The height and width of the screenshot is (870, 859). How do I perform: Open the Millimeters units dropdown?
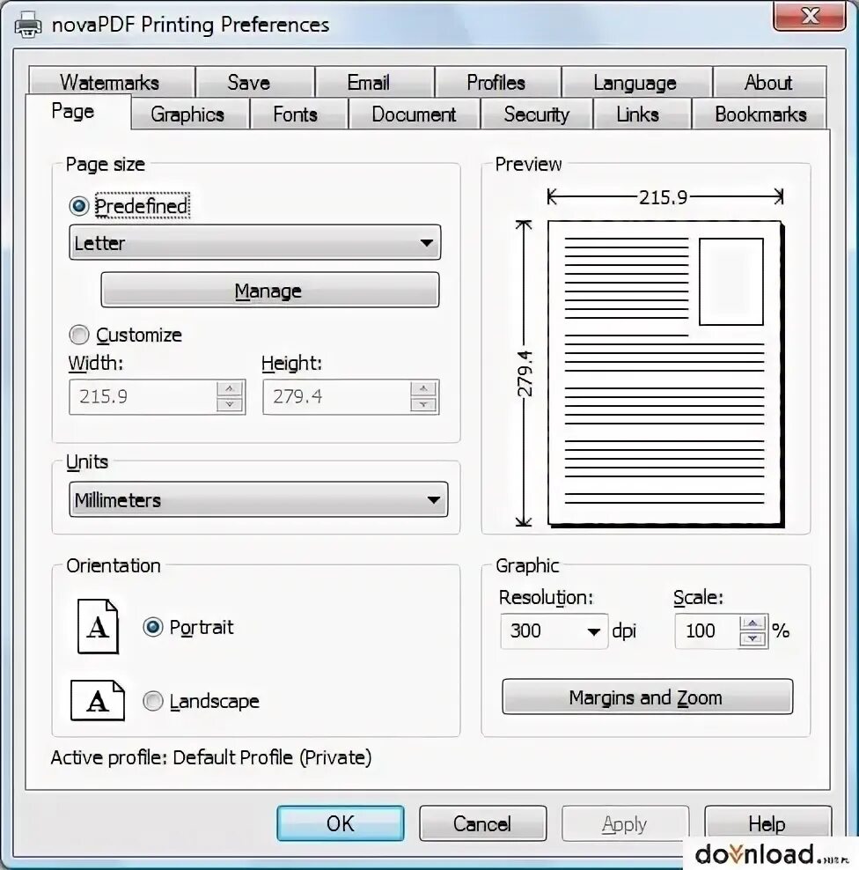(259, 499)
